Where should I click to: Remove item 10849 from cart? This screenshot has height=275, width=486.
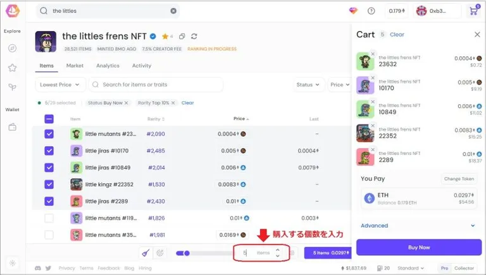coord(373,102)
